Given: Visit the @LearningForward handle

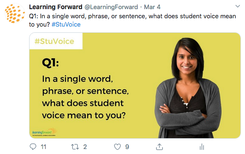Looking at the screenshot, I should (111, 7).
